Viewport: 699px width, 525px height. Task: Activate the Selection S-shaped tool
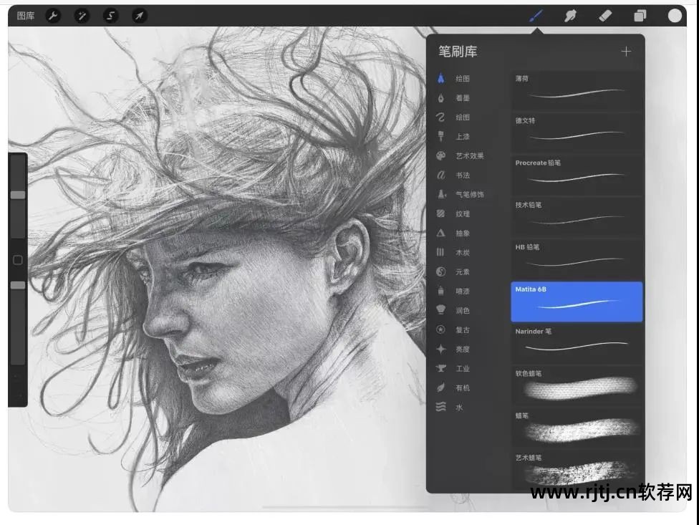point(110,15)
